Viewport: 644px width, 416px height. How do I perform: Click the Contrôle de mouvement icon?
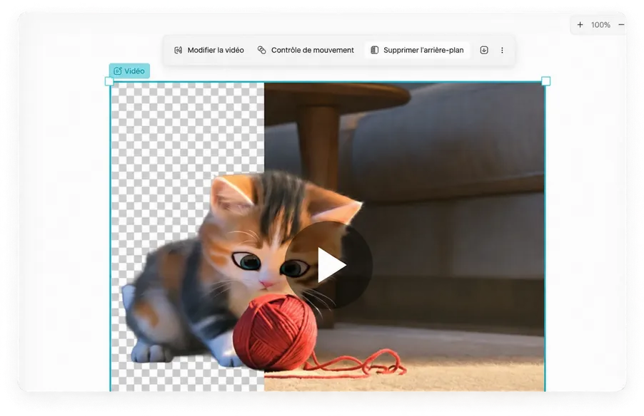pyautogui.click(x=261, y=50)
